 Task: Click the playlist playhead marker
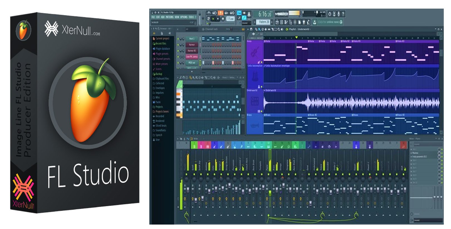click(x=296, y=37)
